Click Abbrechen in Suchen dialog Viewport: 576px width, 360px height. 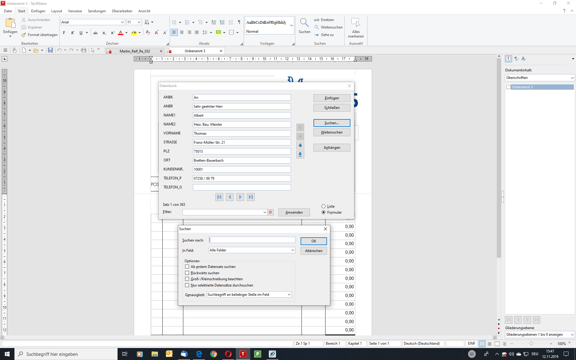pyautogui.click(x=313, y=251)
